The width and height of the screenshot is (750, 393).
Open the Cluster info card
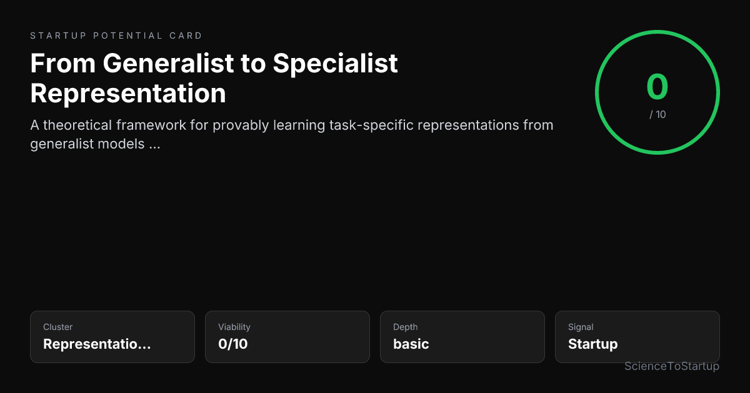click(x=112, y=337)
